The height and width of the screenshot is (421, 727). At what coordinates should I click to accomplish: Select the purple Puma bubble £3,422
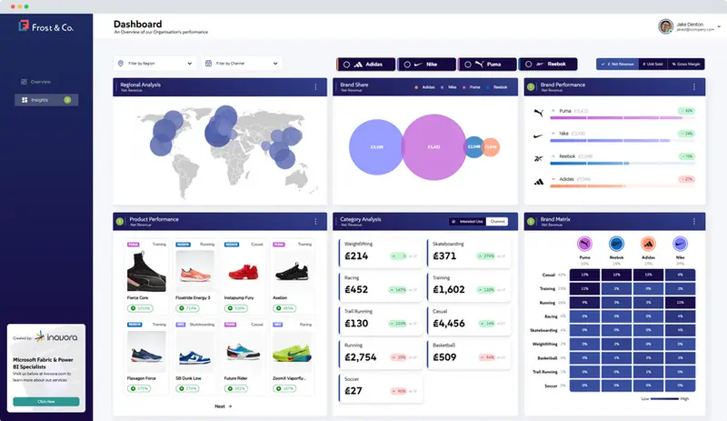[x=433, y=147]
